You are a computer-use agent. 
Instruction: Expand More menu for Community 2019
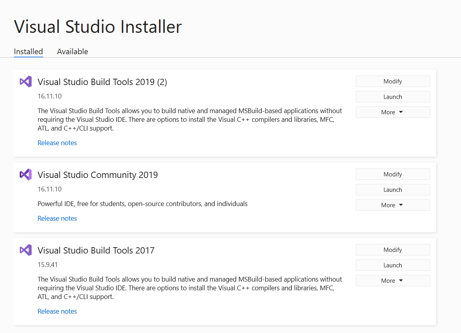click(393, 205)
